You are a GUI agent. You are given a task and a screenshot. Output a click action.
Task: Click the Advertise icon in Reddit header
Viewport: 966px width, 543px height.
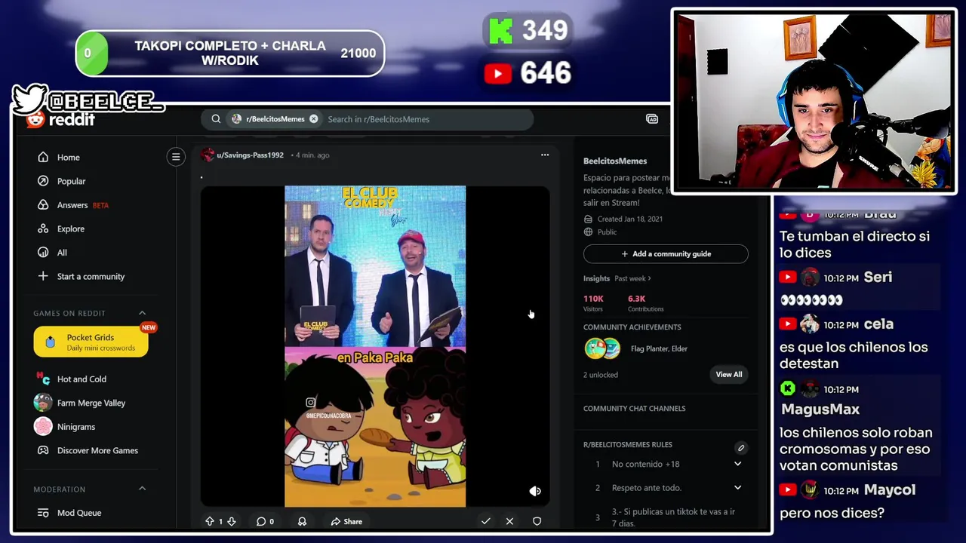[x=652, y=119]
